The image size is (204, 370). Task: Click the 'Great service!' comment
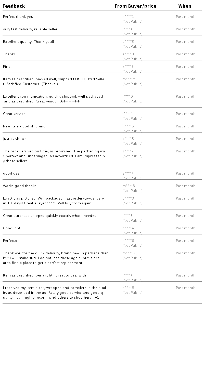pyautogui.click(x=15, y=114)
